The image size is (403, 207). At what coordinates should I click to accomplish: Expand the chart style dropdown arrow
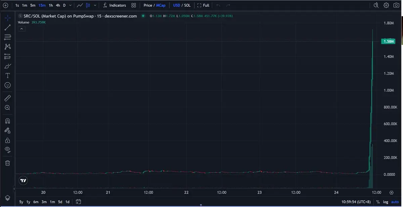(95, 5)
